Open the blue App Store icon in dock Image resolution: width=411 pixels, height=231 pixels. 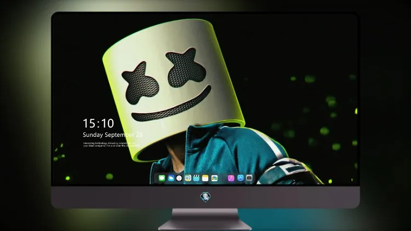[x=241, y=178]
